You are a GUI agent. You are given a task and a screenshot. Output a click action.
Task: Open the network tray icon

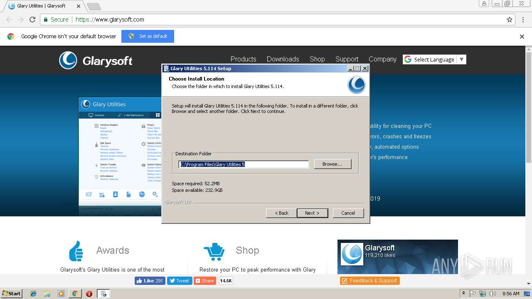pyautogui.click(x=483, y=294)
